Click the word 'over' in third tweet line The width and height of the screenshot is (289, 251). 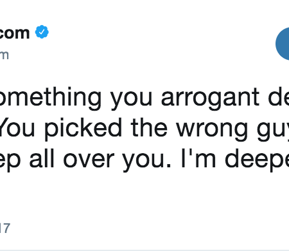(x=89, y=161)
